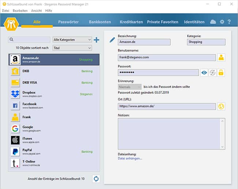Click the Benutzername field
This screenshot has height=189, width=238.
tap(167, 58)
